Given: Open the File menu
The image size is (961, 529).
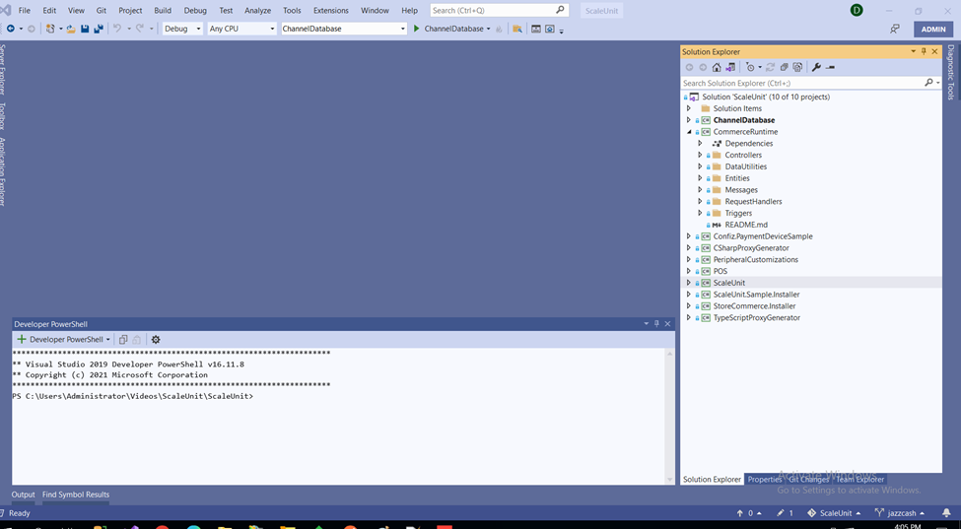Looking at the screenshot, I should (25, 11).
